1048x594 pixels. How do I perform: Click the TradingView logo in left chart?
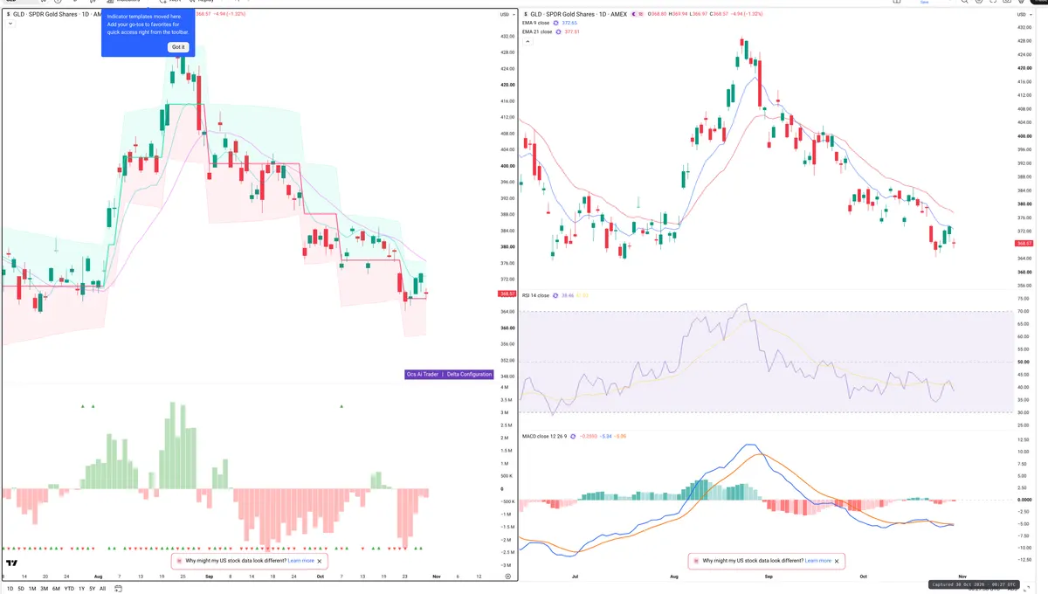12,564
